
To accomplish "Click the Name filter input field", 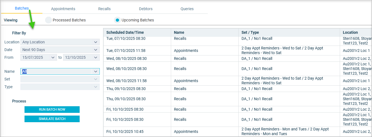I will pos(56,71).
